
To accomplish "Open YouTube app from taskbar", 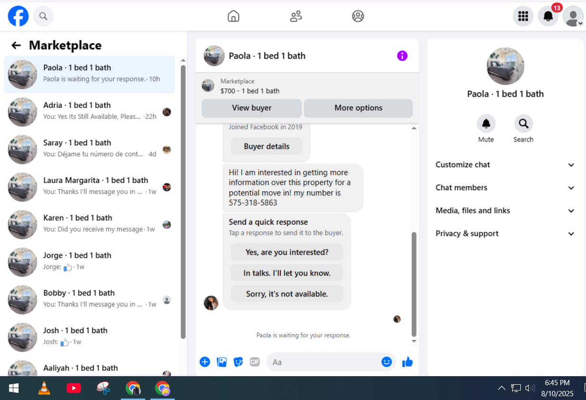I will tap(74, 388).
